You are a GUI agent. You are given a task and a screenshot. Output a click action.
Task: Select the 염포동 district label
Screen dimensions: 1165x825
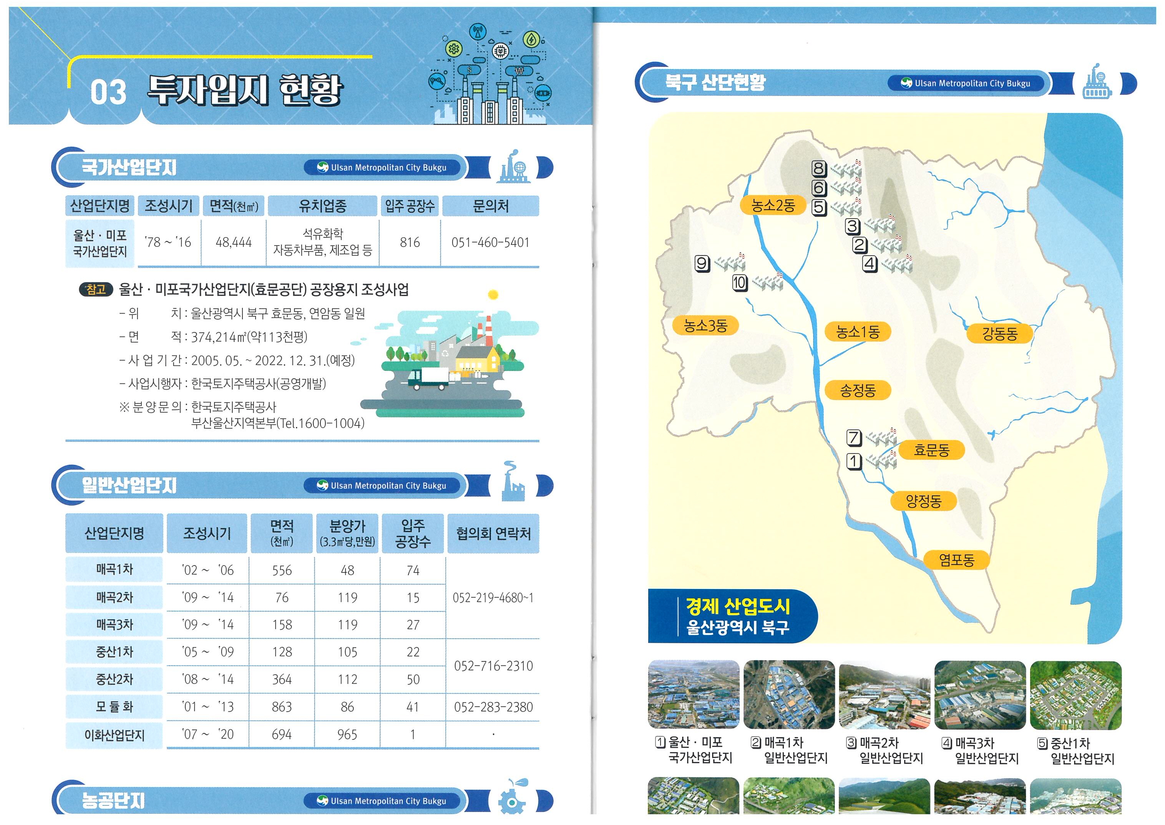point(956,560)
